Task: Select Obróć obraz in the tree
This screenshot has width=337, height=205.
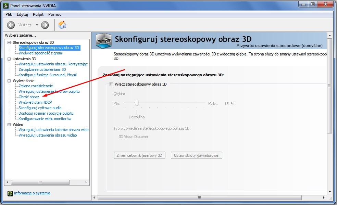Action: click(x=29, y=97)
